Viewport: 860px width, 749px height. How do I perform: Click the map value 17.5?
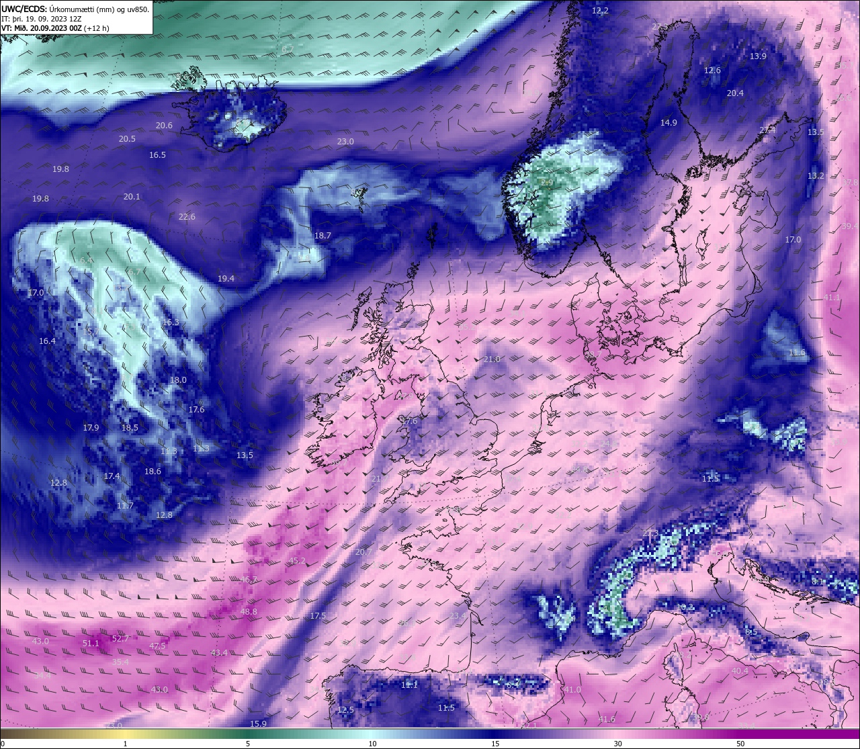pyautogui.click(x=318, y=616)
